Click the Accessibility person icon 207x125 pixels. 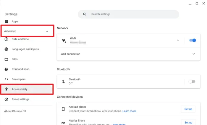[x=6, y=89]
